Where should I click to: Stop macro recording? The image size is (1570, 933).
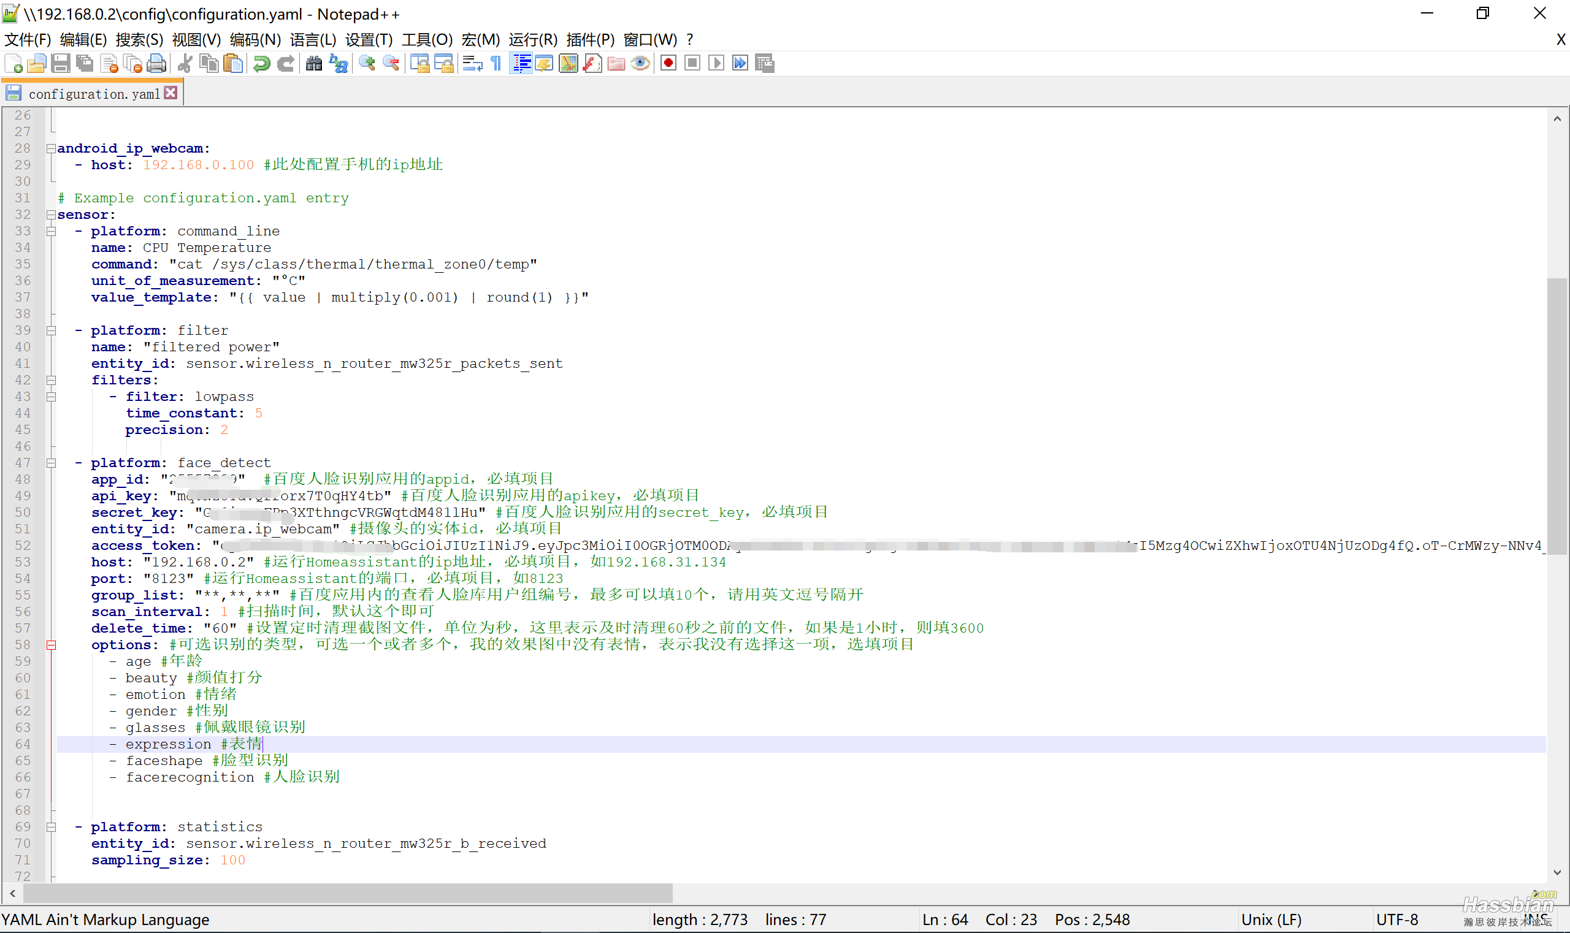(x=692, y=64)
